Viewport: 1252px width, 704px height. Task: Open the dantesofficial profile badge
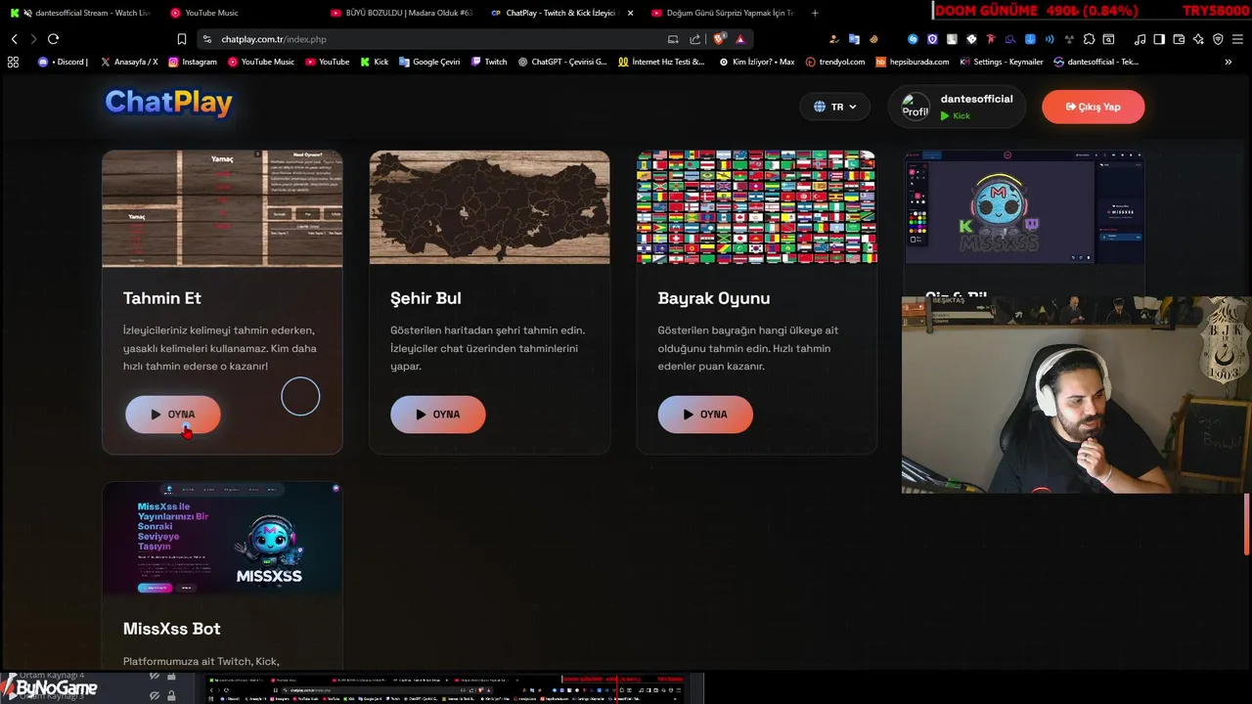coord(957,107)
